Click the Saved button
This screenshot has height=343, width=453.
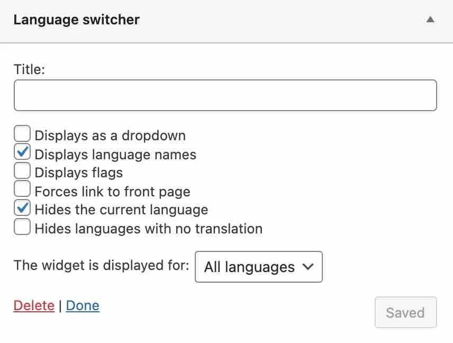coord(405,312)
